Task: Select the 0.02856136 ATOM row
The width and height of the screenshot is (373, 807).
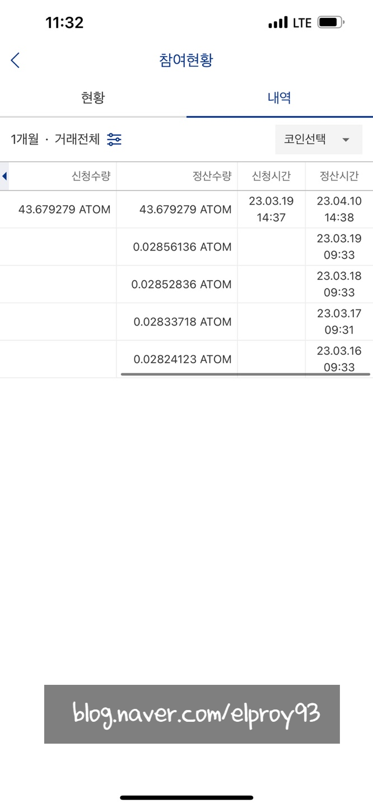Action: coord(183,247)
